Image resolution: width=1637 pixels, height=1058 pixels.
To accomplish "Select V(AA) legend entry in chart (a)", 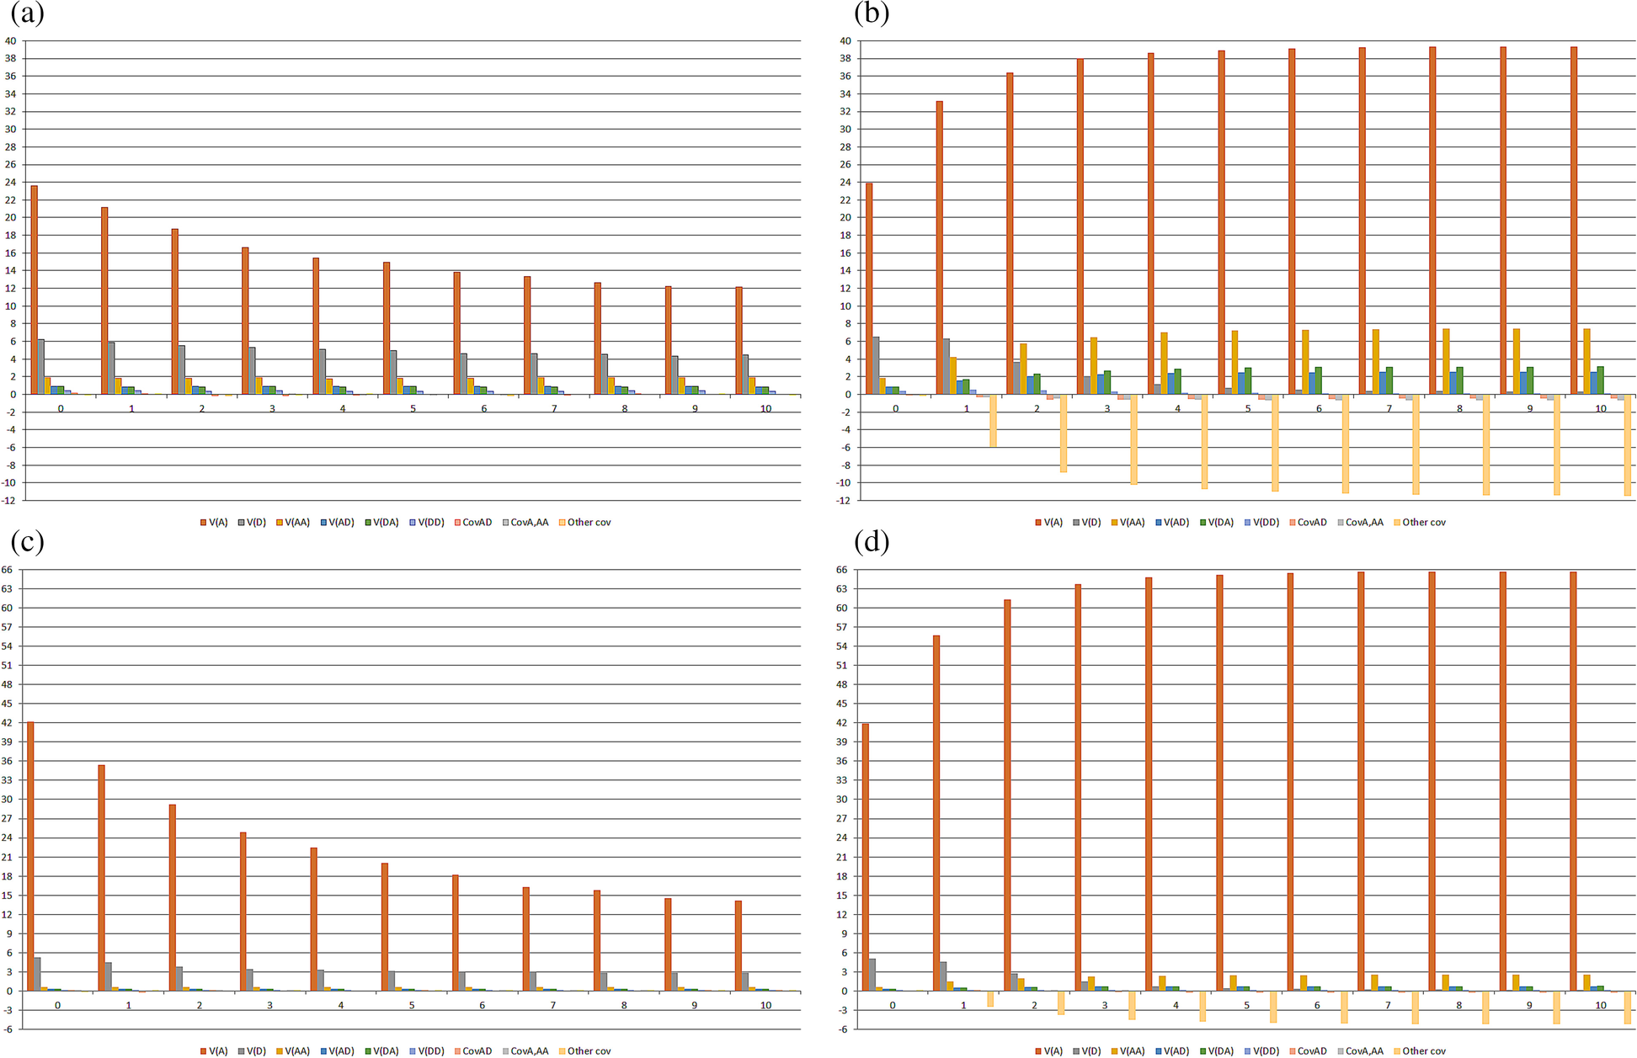I will point(293,523).
